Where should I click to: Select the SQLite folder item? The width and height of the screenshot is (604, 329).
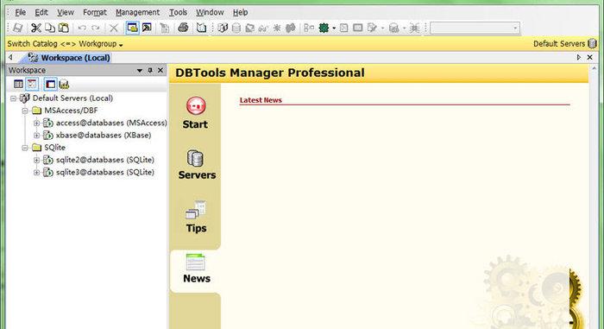[x=54, y=148]
